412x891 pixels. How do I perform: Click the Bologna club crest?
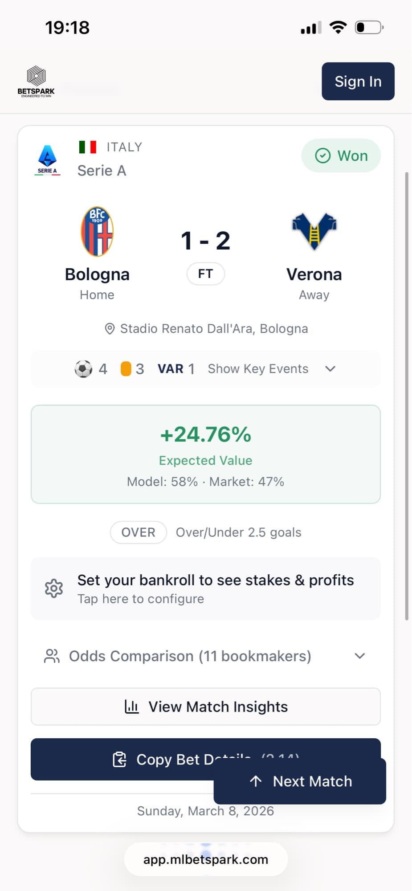click(97, 231)
